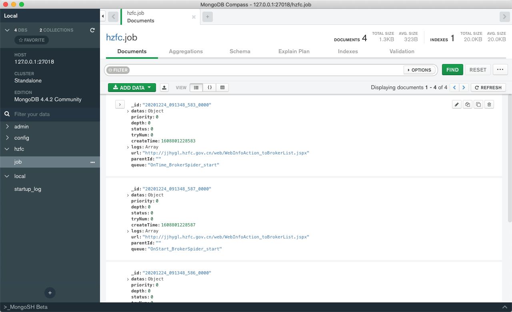Create a database with the plus button
This screenshot has width=512, height=312.
click(x=50, y=293)
